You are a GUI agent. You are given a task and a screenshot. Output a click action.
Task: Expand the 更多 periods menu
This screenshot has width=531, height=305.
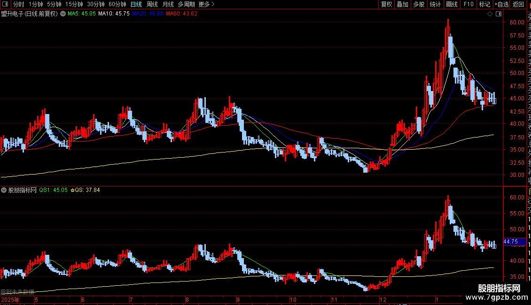(207, 4)
